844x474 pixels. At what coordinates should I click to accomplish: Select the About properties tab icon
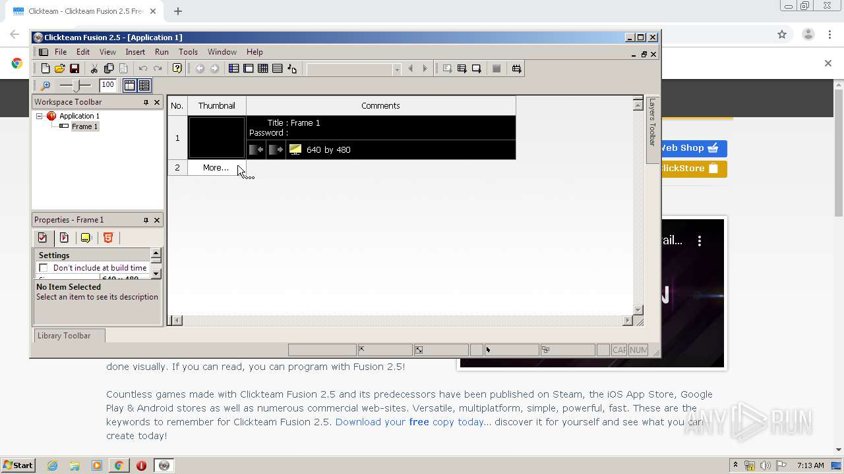(86, 238)
